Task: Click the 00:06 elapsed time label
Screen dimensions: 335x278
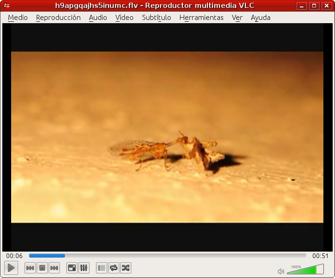Action: (14, 256)
